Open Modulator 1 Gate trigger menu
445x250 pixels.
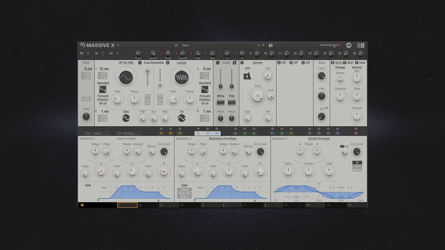click(88, 185)
